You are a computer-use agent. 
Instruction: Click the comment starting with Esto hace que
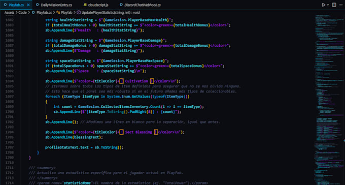point(141,91)
